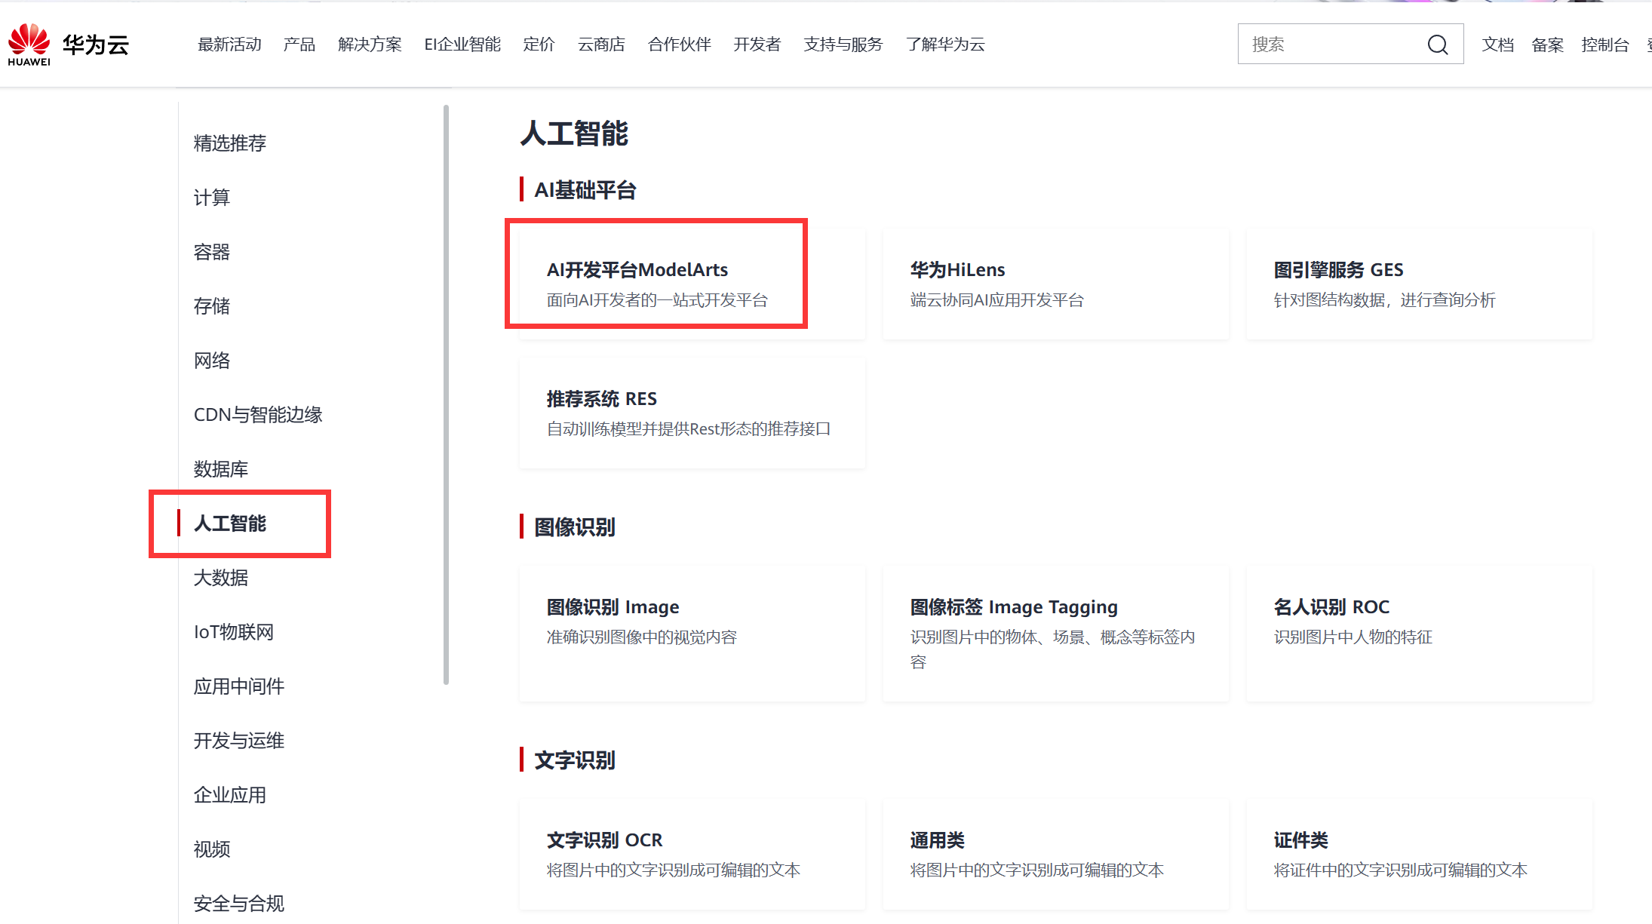Open 图像标签 Image Tagging card

(1056, 634)
